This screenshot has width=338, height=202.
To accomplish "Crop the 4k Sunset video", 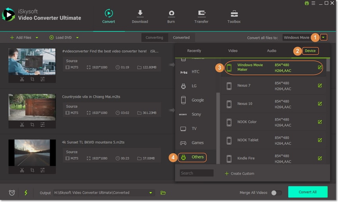I will coord(32,170).
